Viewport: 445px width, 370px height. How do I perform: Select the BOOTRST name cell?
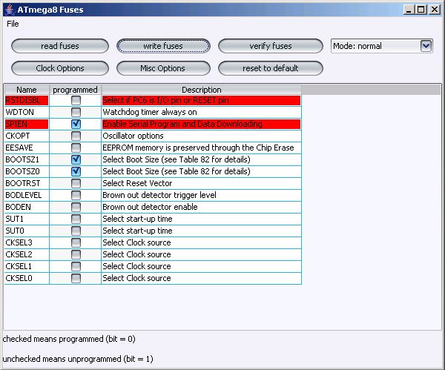pyautogui.click(x=27, y=183)
